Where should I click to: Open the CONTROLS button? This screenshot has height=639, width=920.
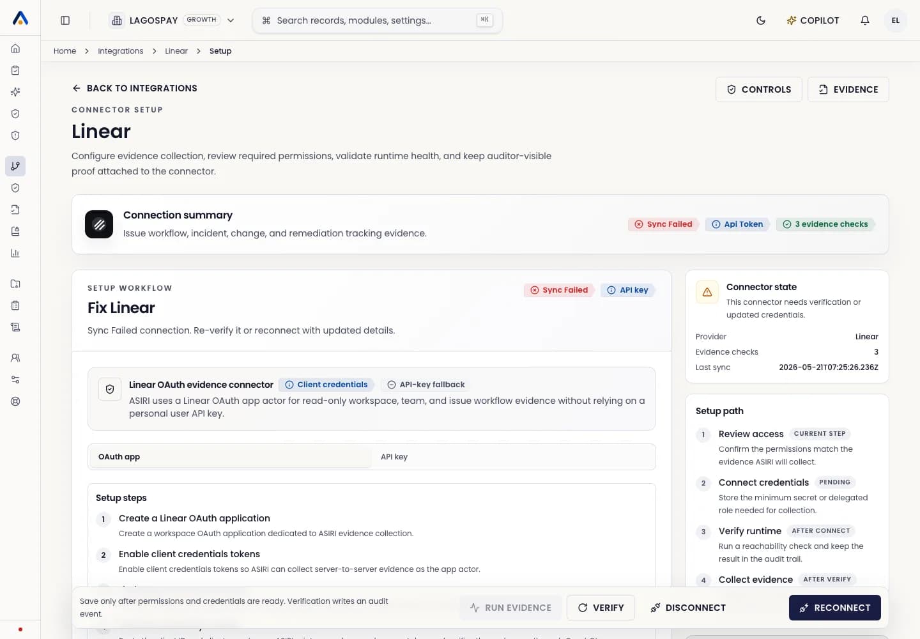(x=759, y=89)
